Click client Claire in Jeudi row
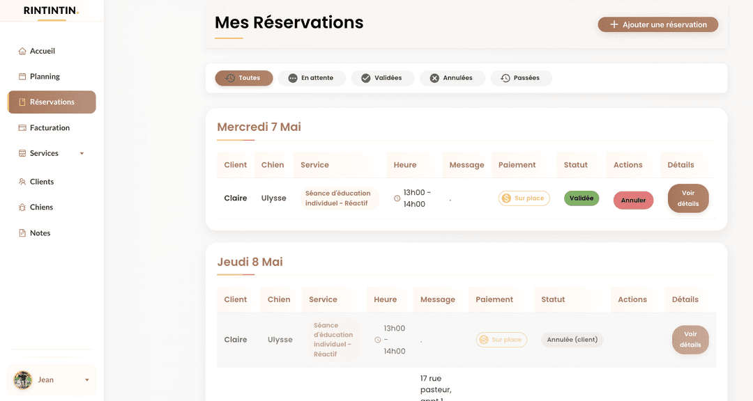 click(x=236, y=340)
